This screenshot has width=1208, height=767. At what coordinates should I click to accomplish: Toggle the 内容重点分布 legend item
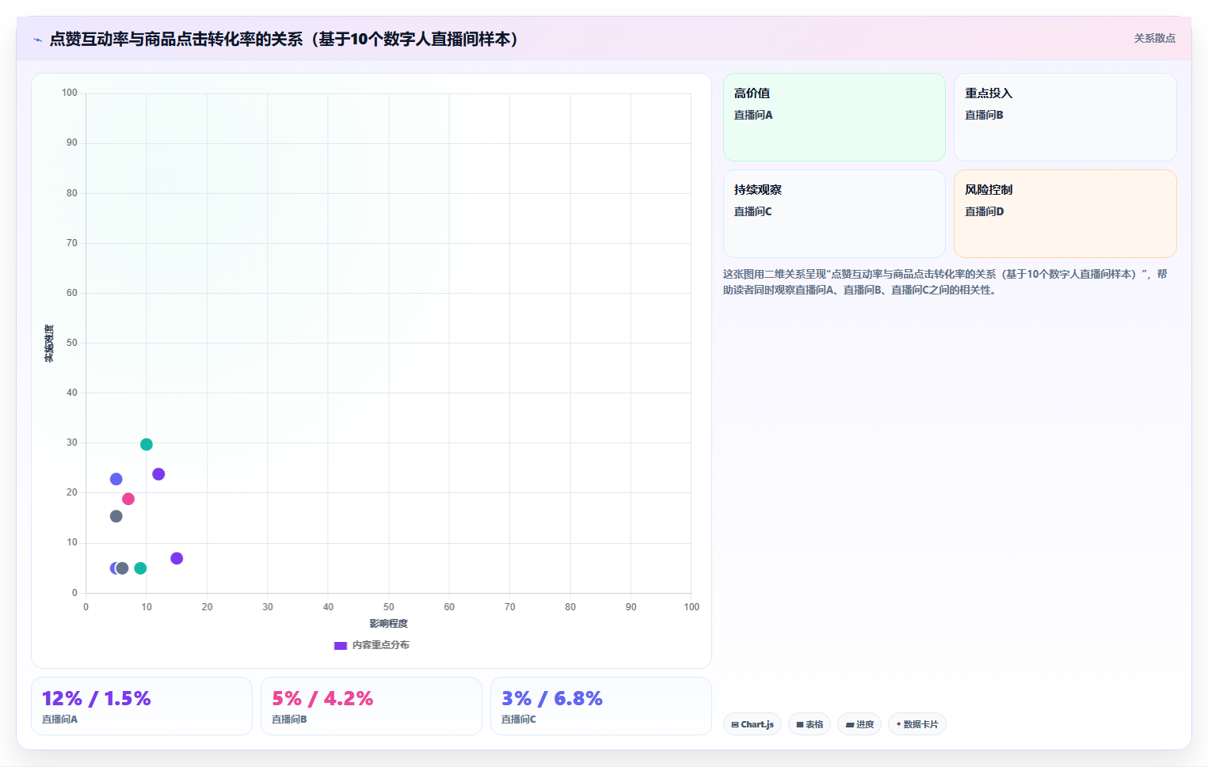click(x=372, y=645)
